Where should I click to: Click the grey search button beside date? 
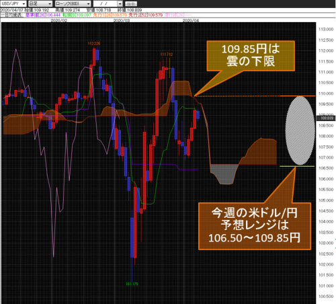click(x=131, y=4)
